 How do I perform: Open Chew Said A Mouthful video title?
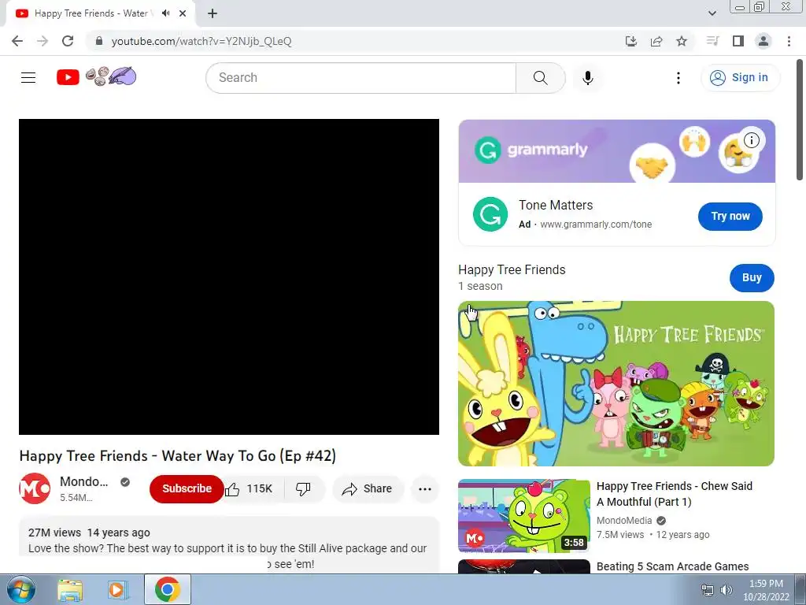674,494
